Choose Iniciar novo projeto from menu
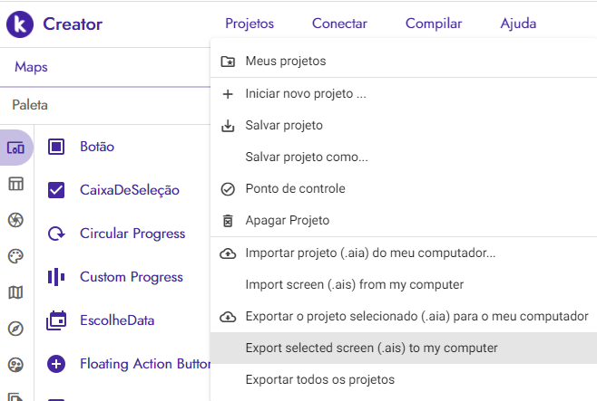The width and height of the screenshot is (597, 401). 305,93
